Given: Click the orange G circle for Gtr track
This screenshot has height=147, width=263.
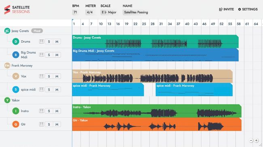Looking at the screenshot, I should (16, 124).
